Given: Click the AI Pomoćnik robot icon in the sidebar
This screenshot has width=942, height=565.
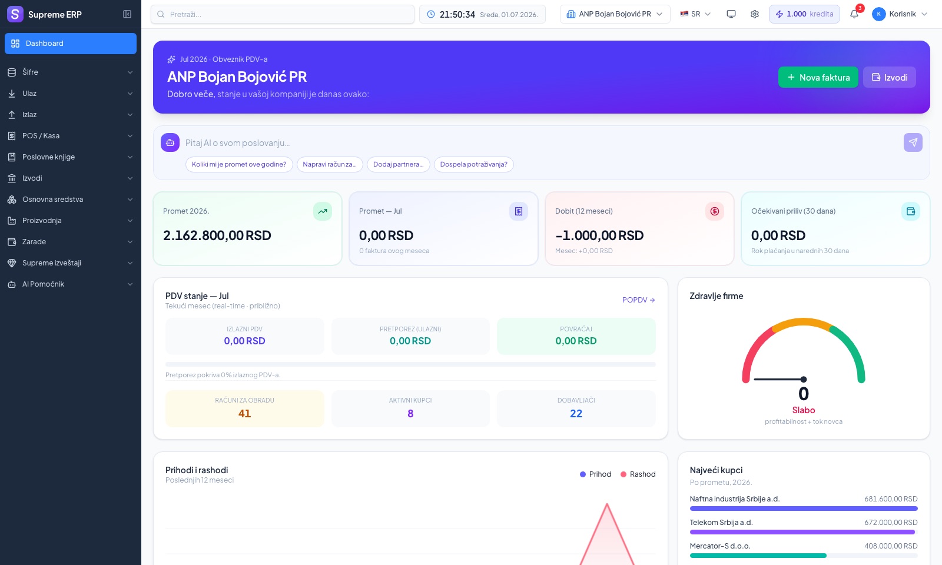Looking at the screenshot, I should pyautogui.click(x=12, y=284).
